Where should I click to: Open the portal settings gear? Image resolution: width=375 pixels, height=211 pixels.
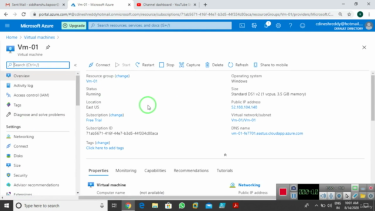pos(278,26)
